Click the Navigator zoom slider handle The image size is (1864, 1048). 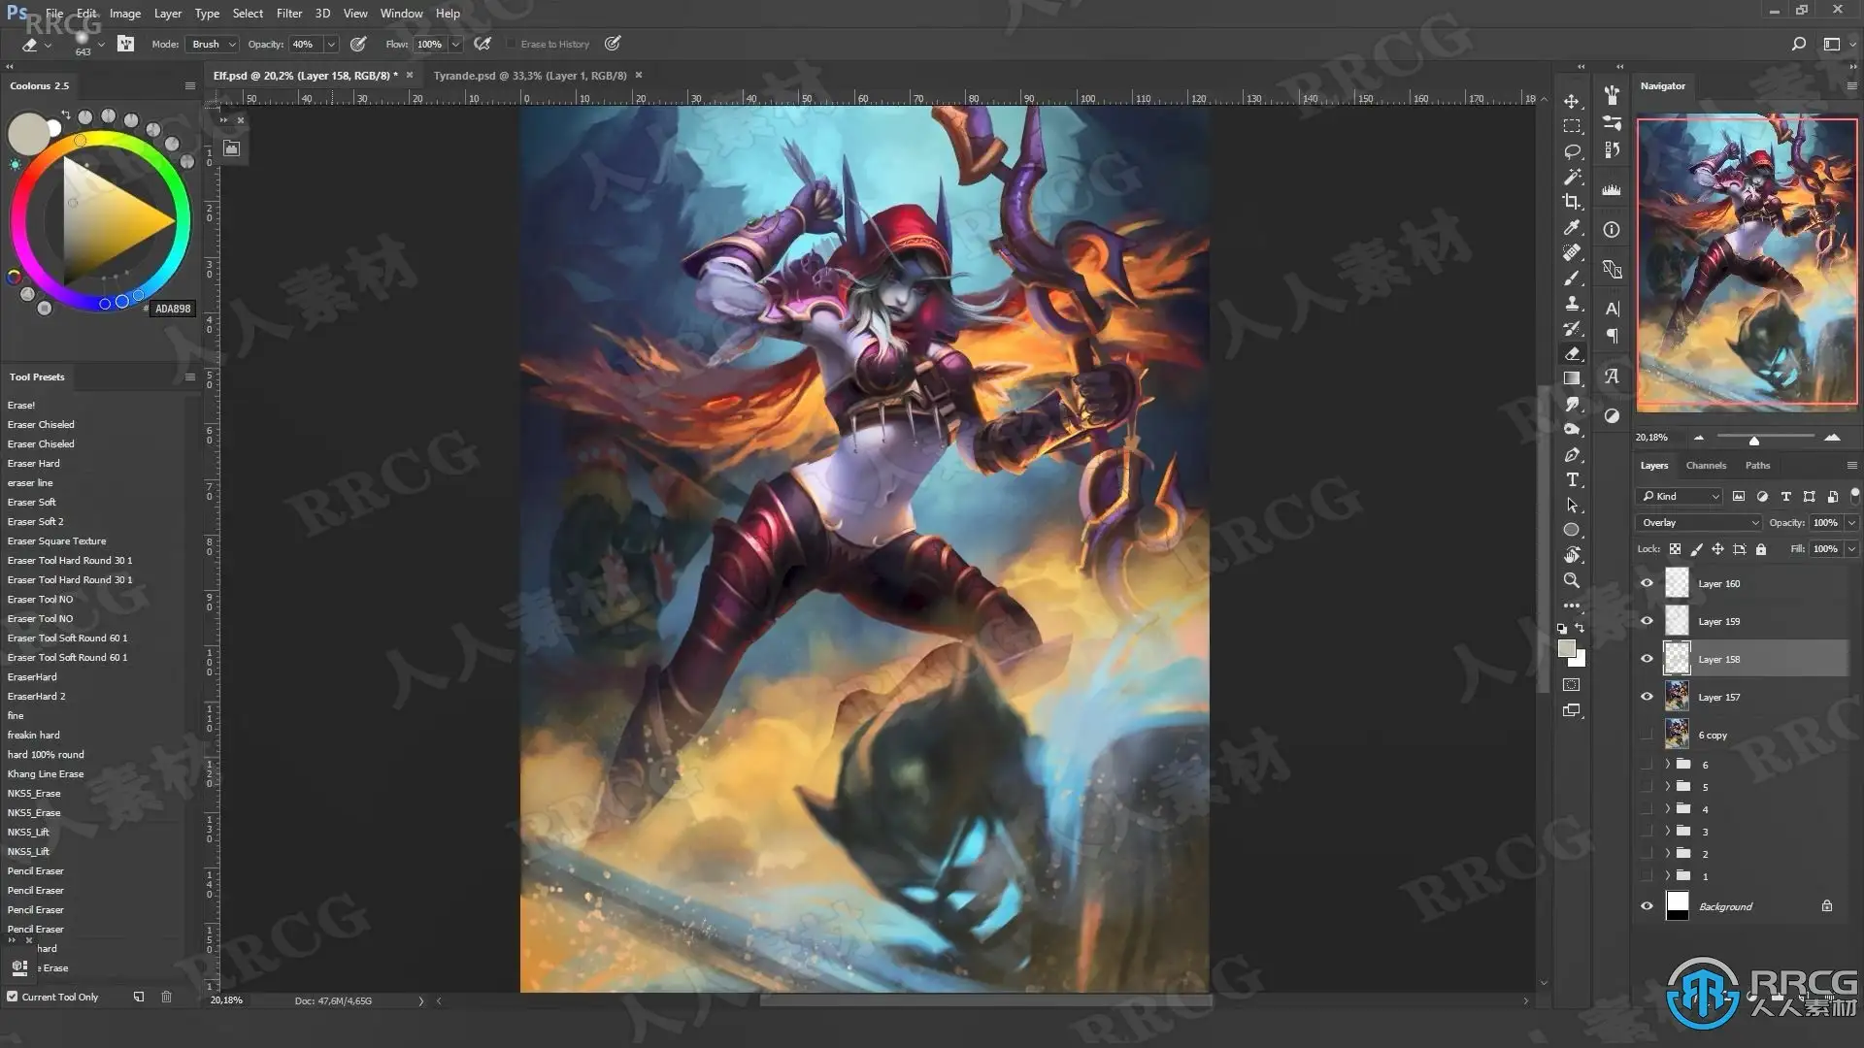(1753, 440)
